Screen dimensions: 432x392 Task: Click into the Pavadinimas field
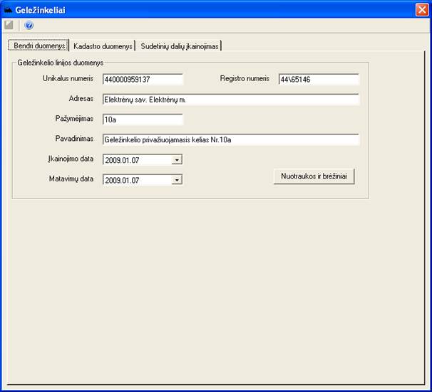[231, 139]
